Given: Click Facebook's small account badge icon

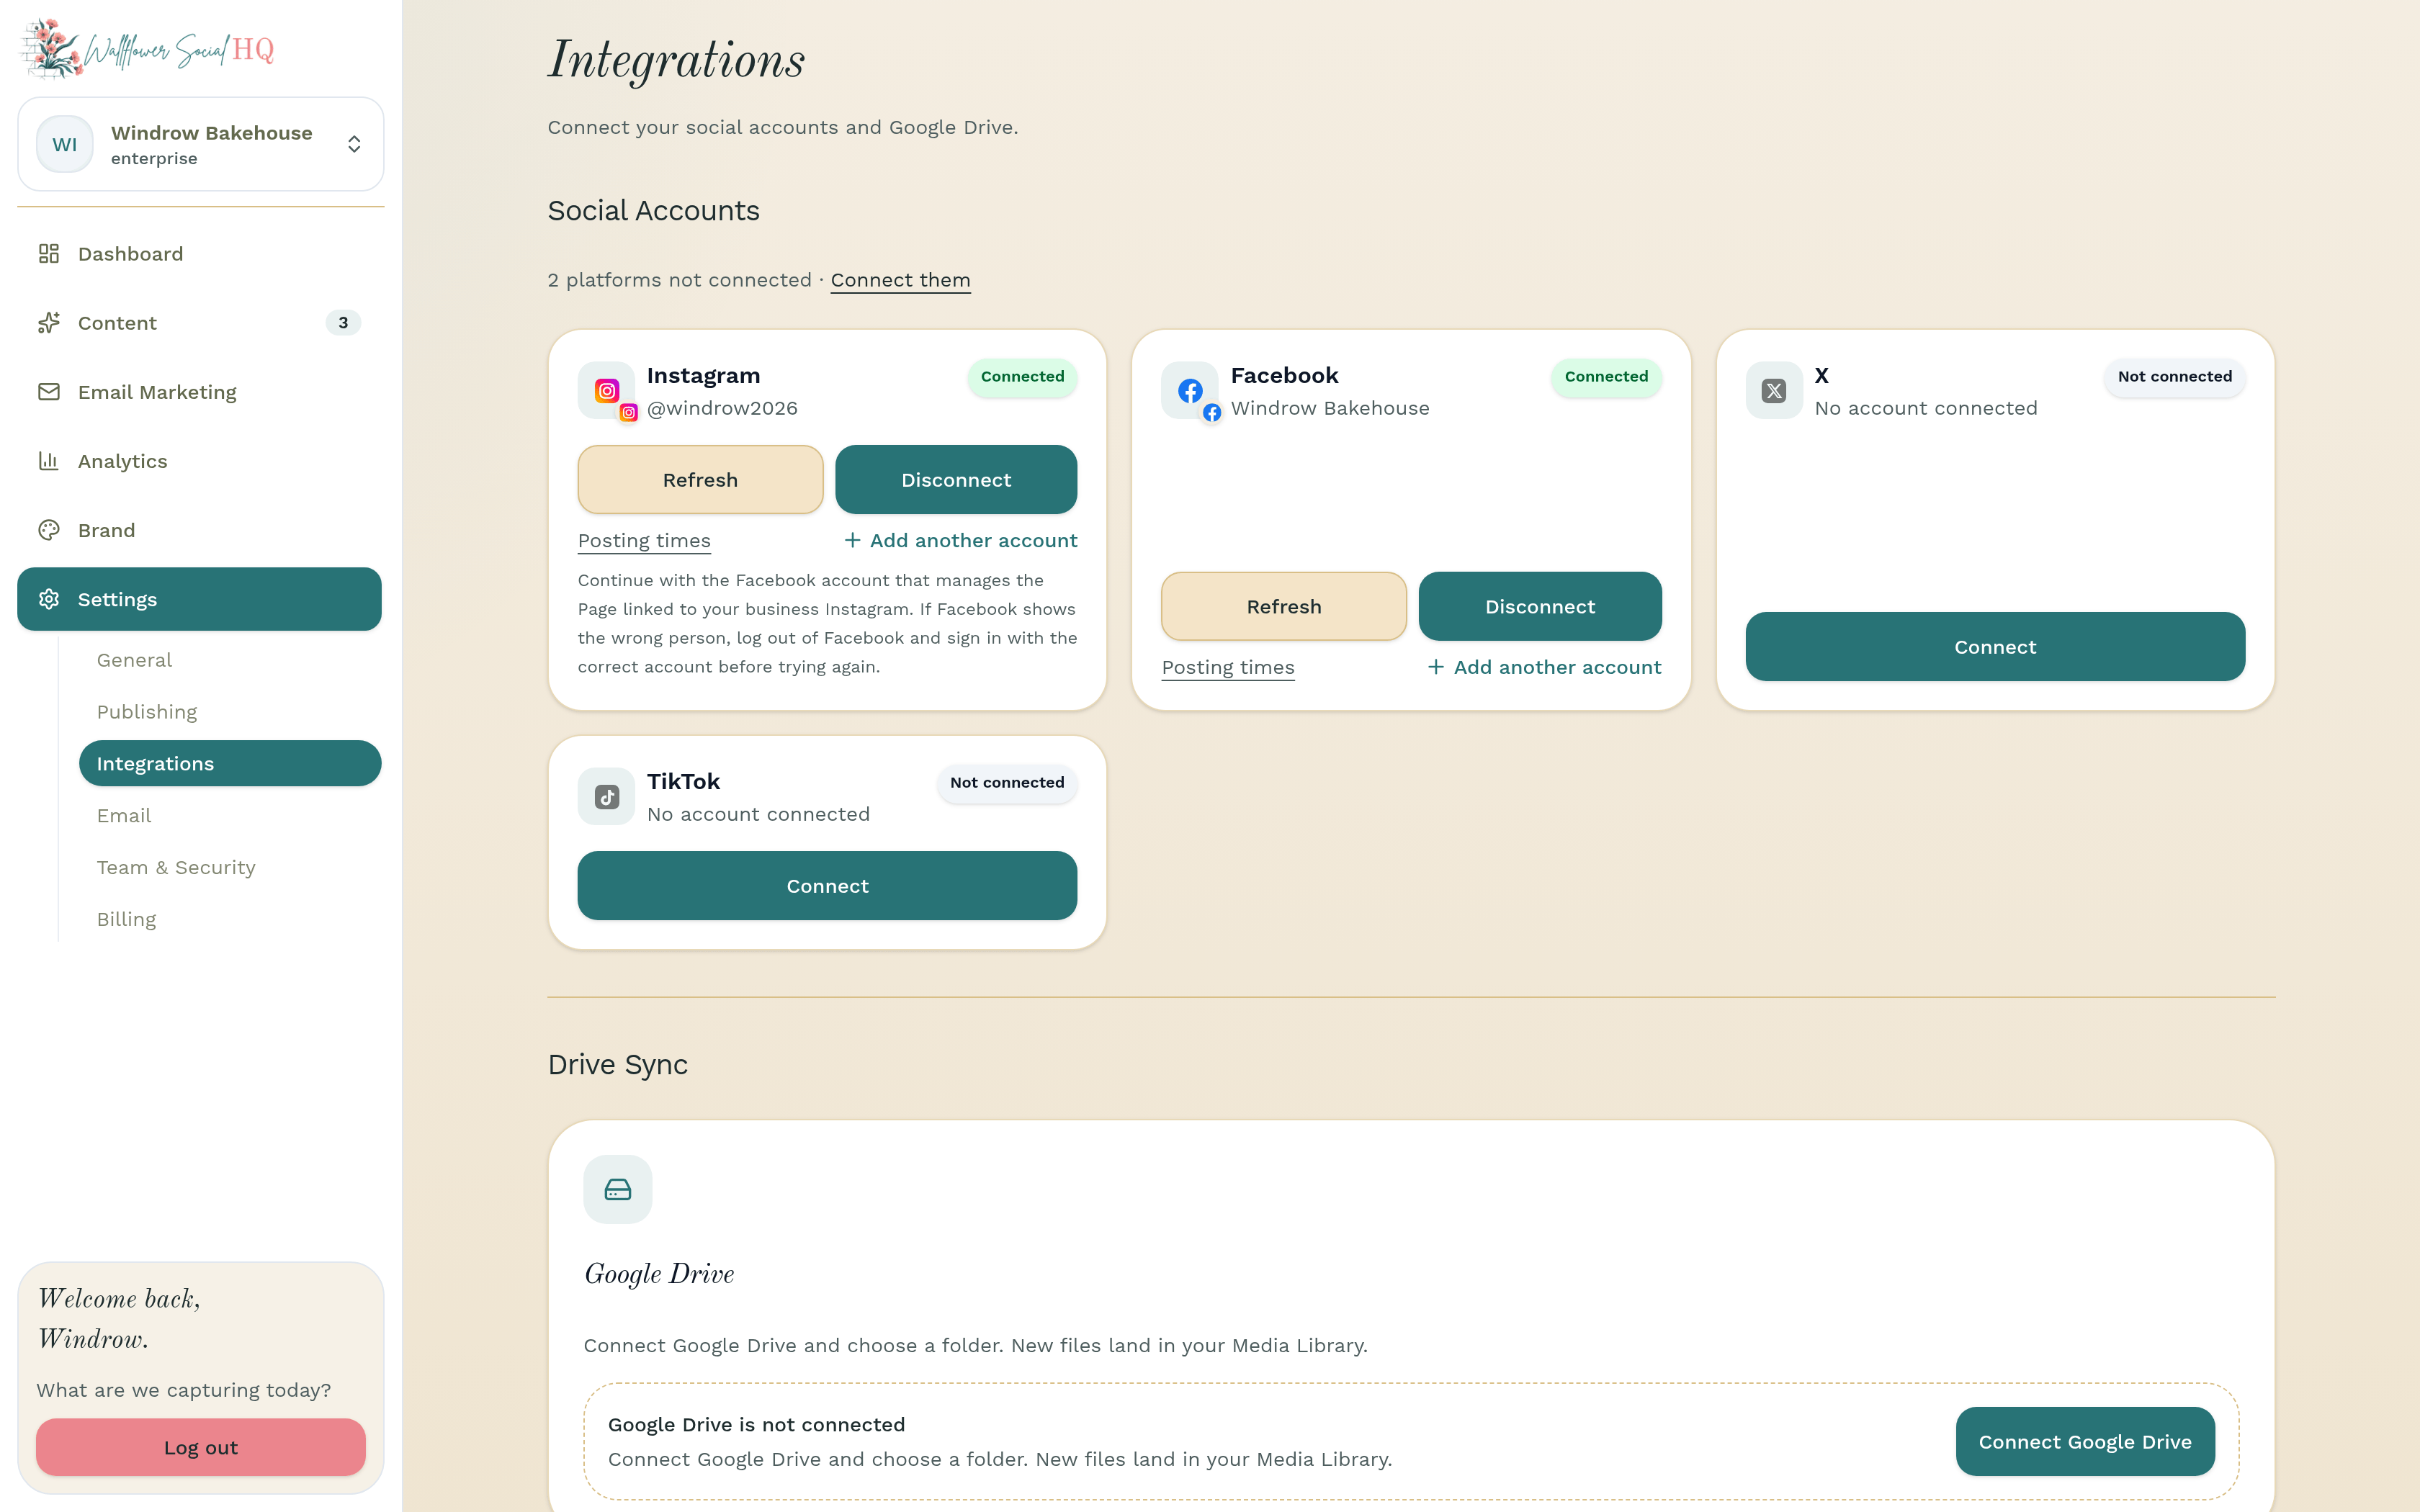Looking at the screenshot, I should coord(1212,412).
